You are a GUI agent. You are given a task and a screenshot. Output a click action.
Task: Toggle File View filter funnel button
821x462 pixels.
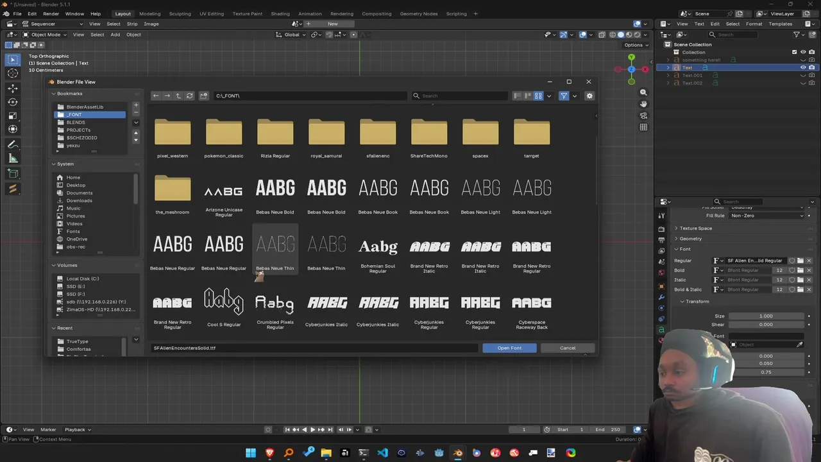coord(564,96)
